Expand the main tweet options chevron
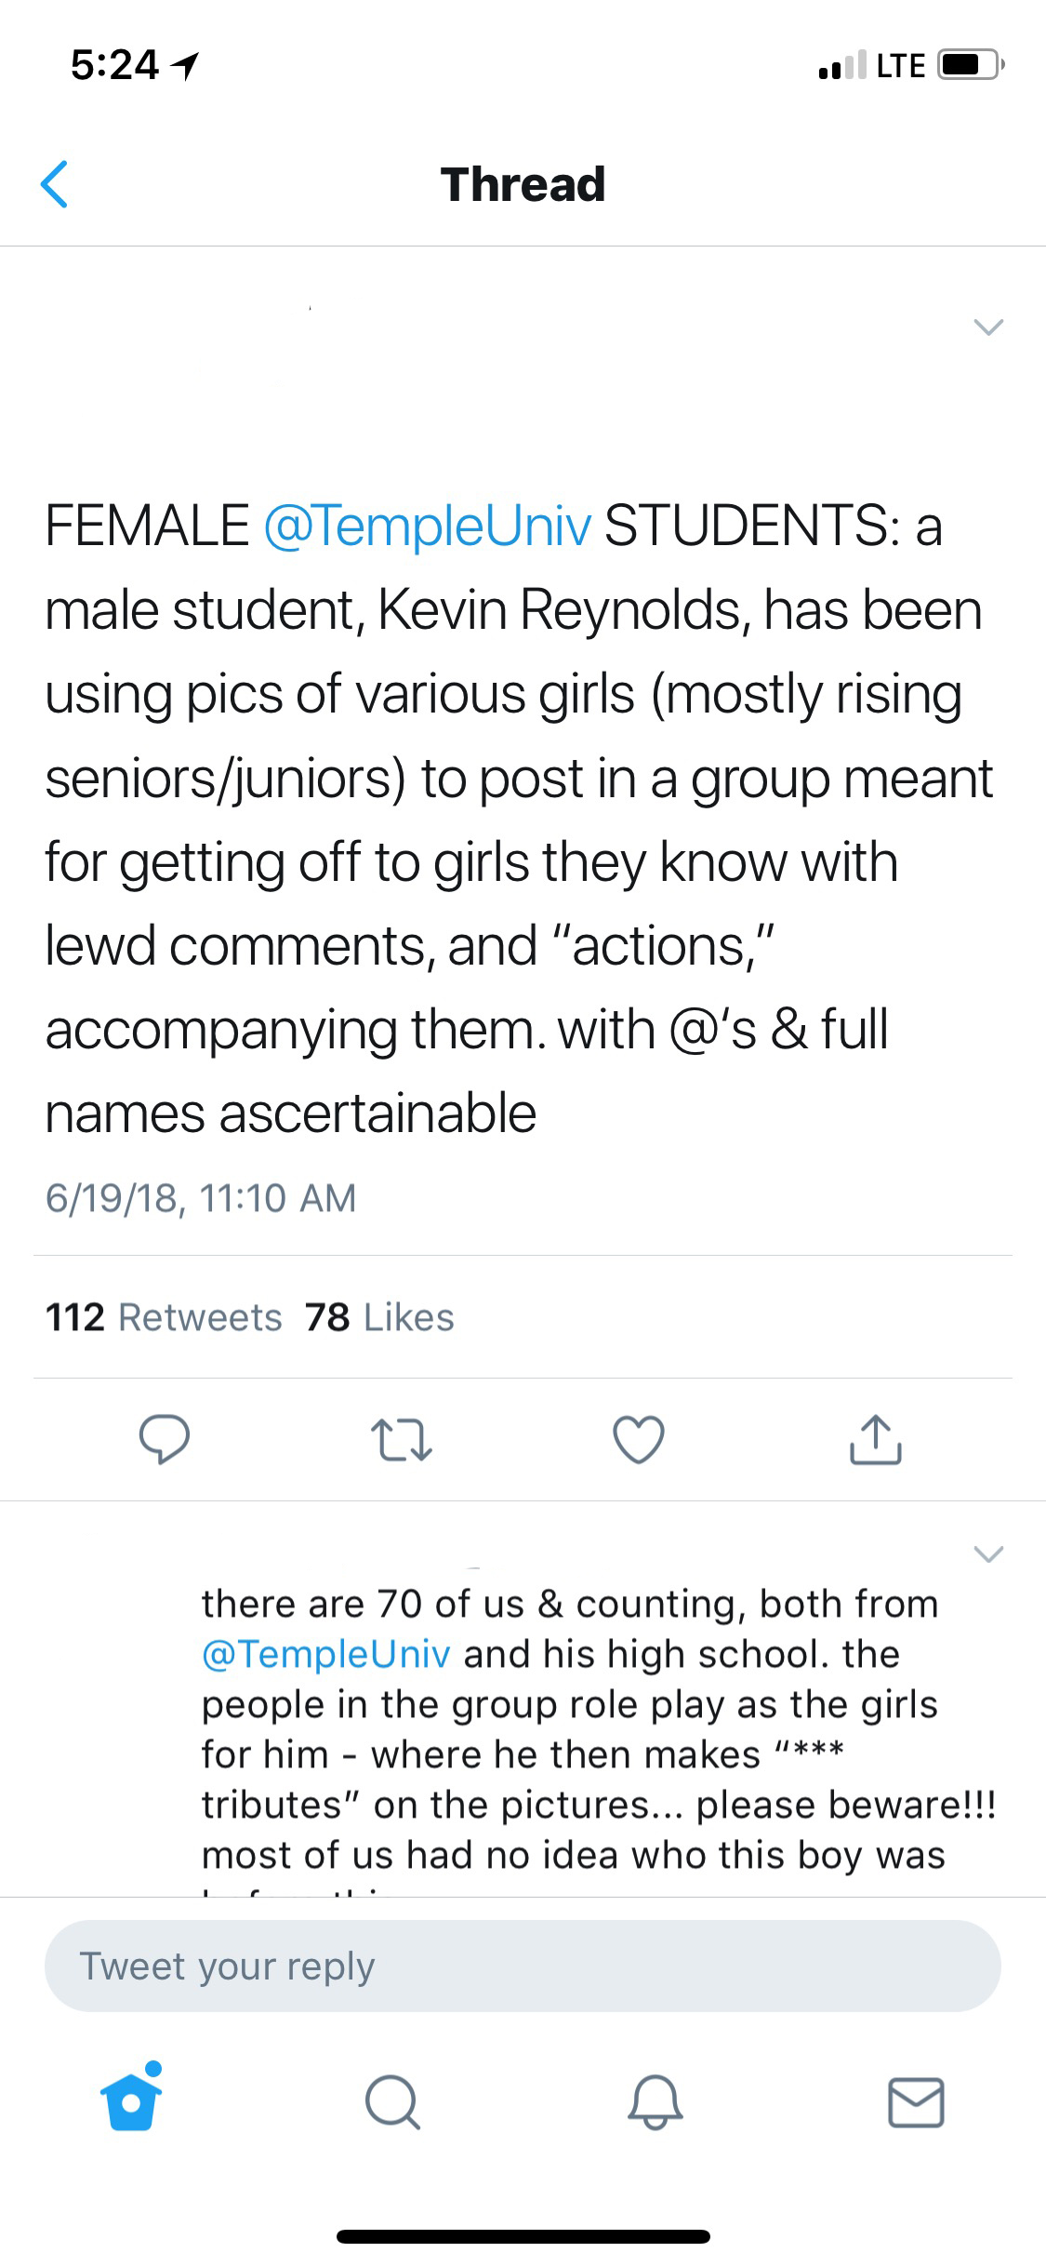This screenshot has height=2266, width=1046. [x=987, y=327]
